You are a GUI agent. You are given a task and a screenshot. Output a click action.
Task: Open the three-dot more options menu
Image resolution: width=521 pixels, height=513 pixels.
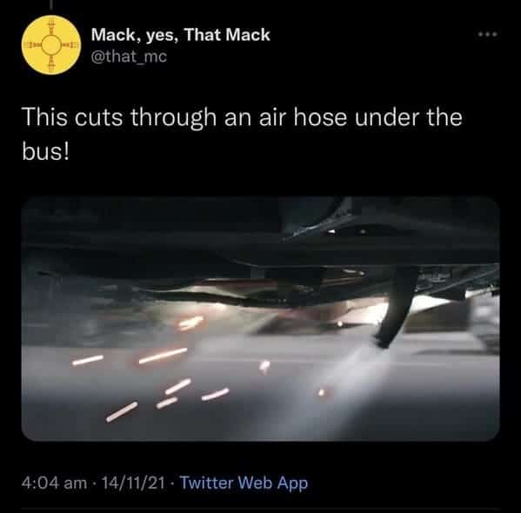(487, 34)
